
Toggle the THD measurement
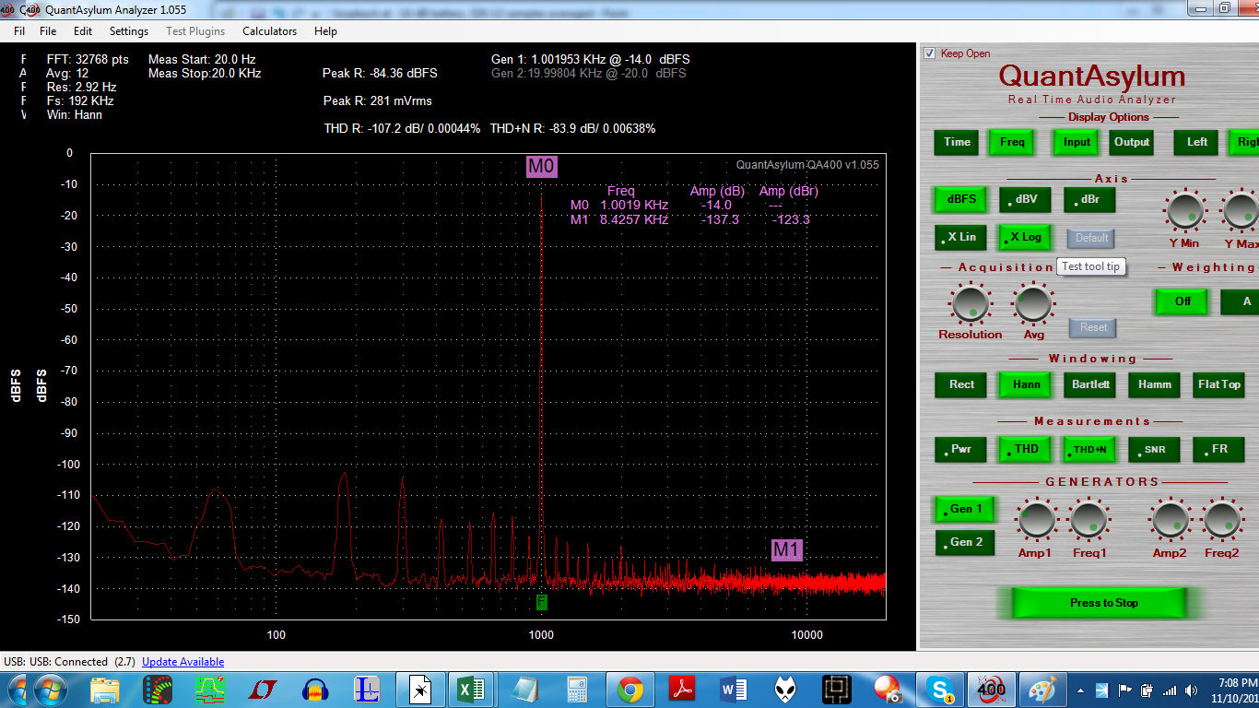point(1026,449)
